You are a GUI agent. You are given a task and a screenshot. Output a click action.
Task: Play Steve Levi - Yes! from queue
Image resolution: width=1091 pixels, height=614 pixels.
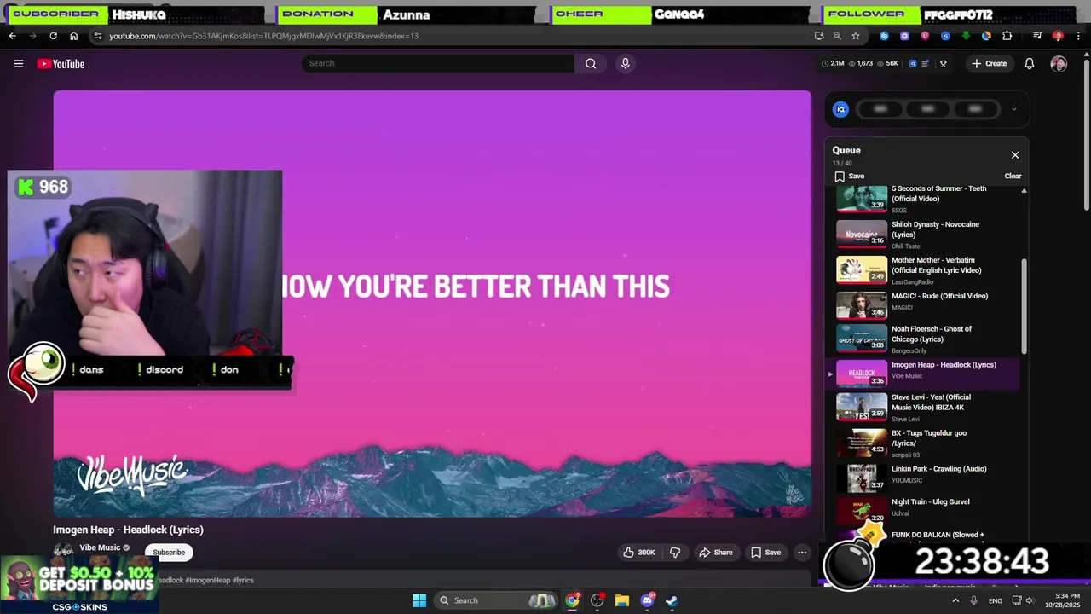coord(928,408)
